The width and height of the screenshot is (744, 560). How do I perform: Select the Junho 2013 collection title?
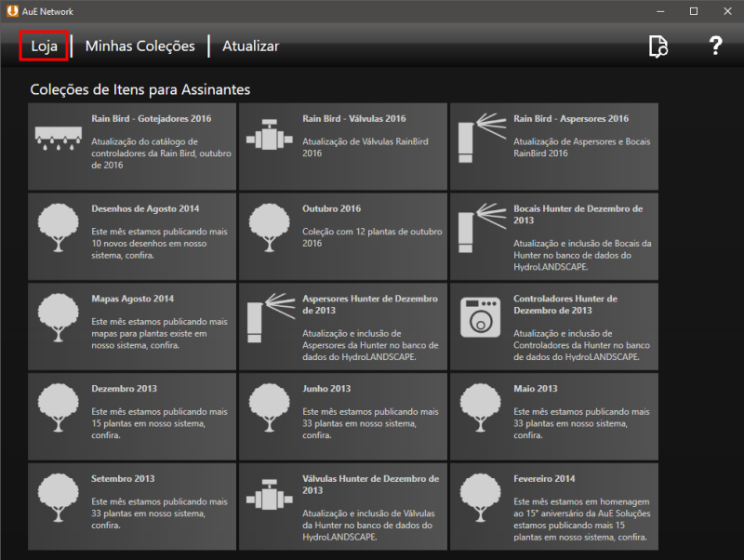pyautogui.click(x=326, y=388)
